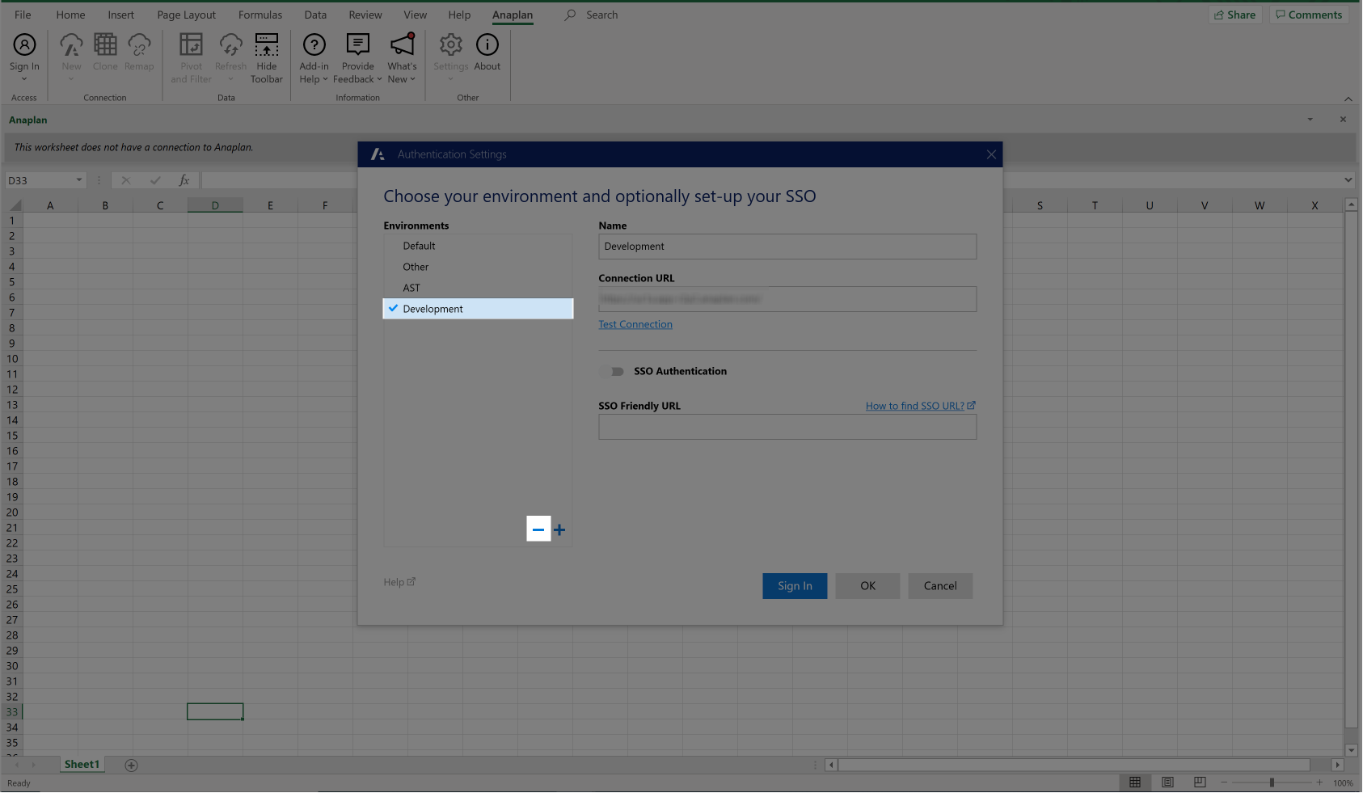Switch to the Home tab

pos(70,15)
